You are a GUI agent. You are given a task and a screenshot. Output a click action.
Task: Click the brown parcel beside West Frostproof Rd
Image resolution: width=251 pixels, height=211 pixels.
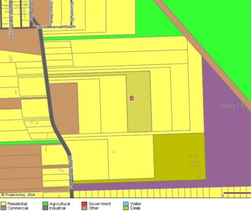65,109
